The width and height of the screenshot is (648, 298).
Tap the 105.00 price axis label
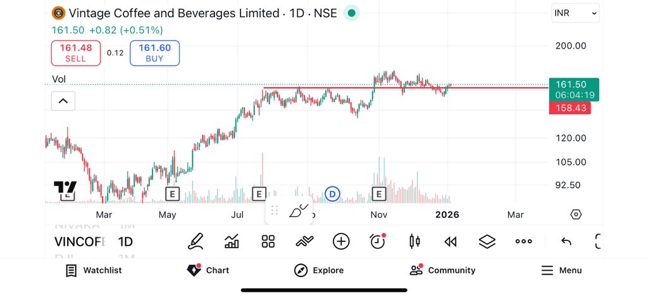tap(571, 162)
